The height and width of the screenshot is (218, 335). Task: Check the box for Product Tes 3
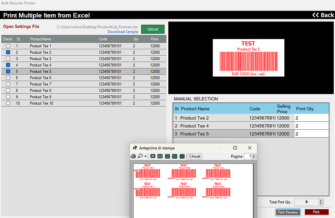click(8, 59)
